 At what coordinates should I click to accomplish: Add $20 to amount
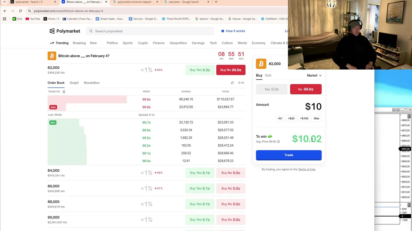[291, 118]
